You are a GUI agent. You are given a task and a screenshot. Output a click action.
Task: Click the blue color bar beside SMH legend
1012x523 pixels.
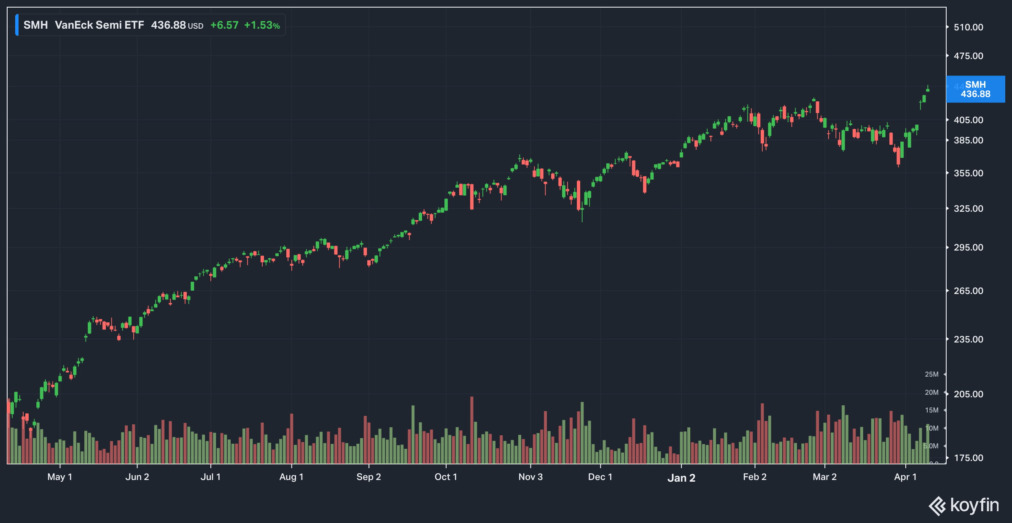tap(17, 25)
